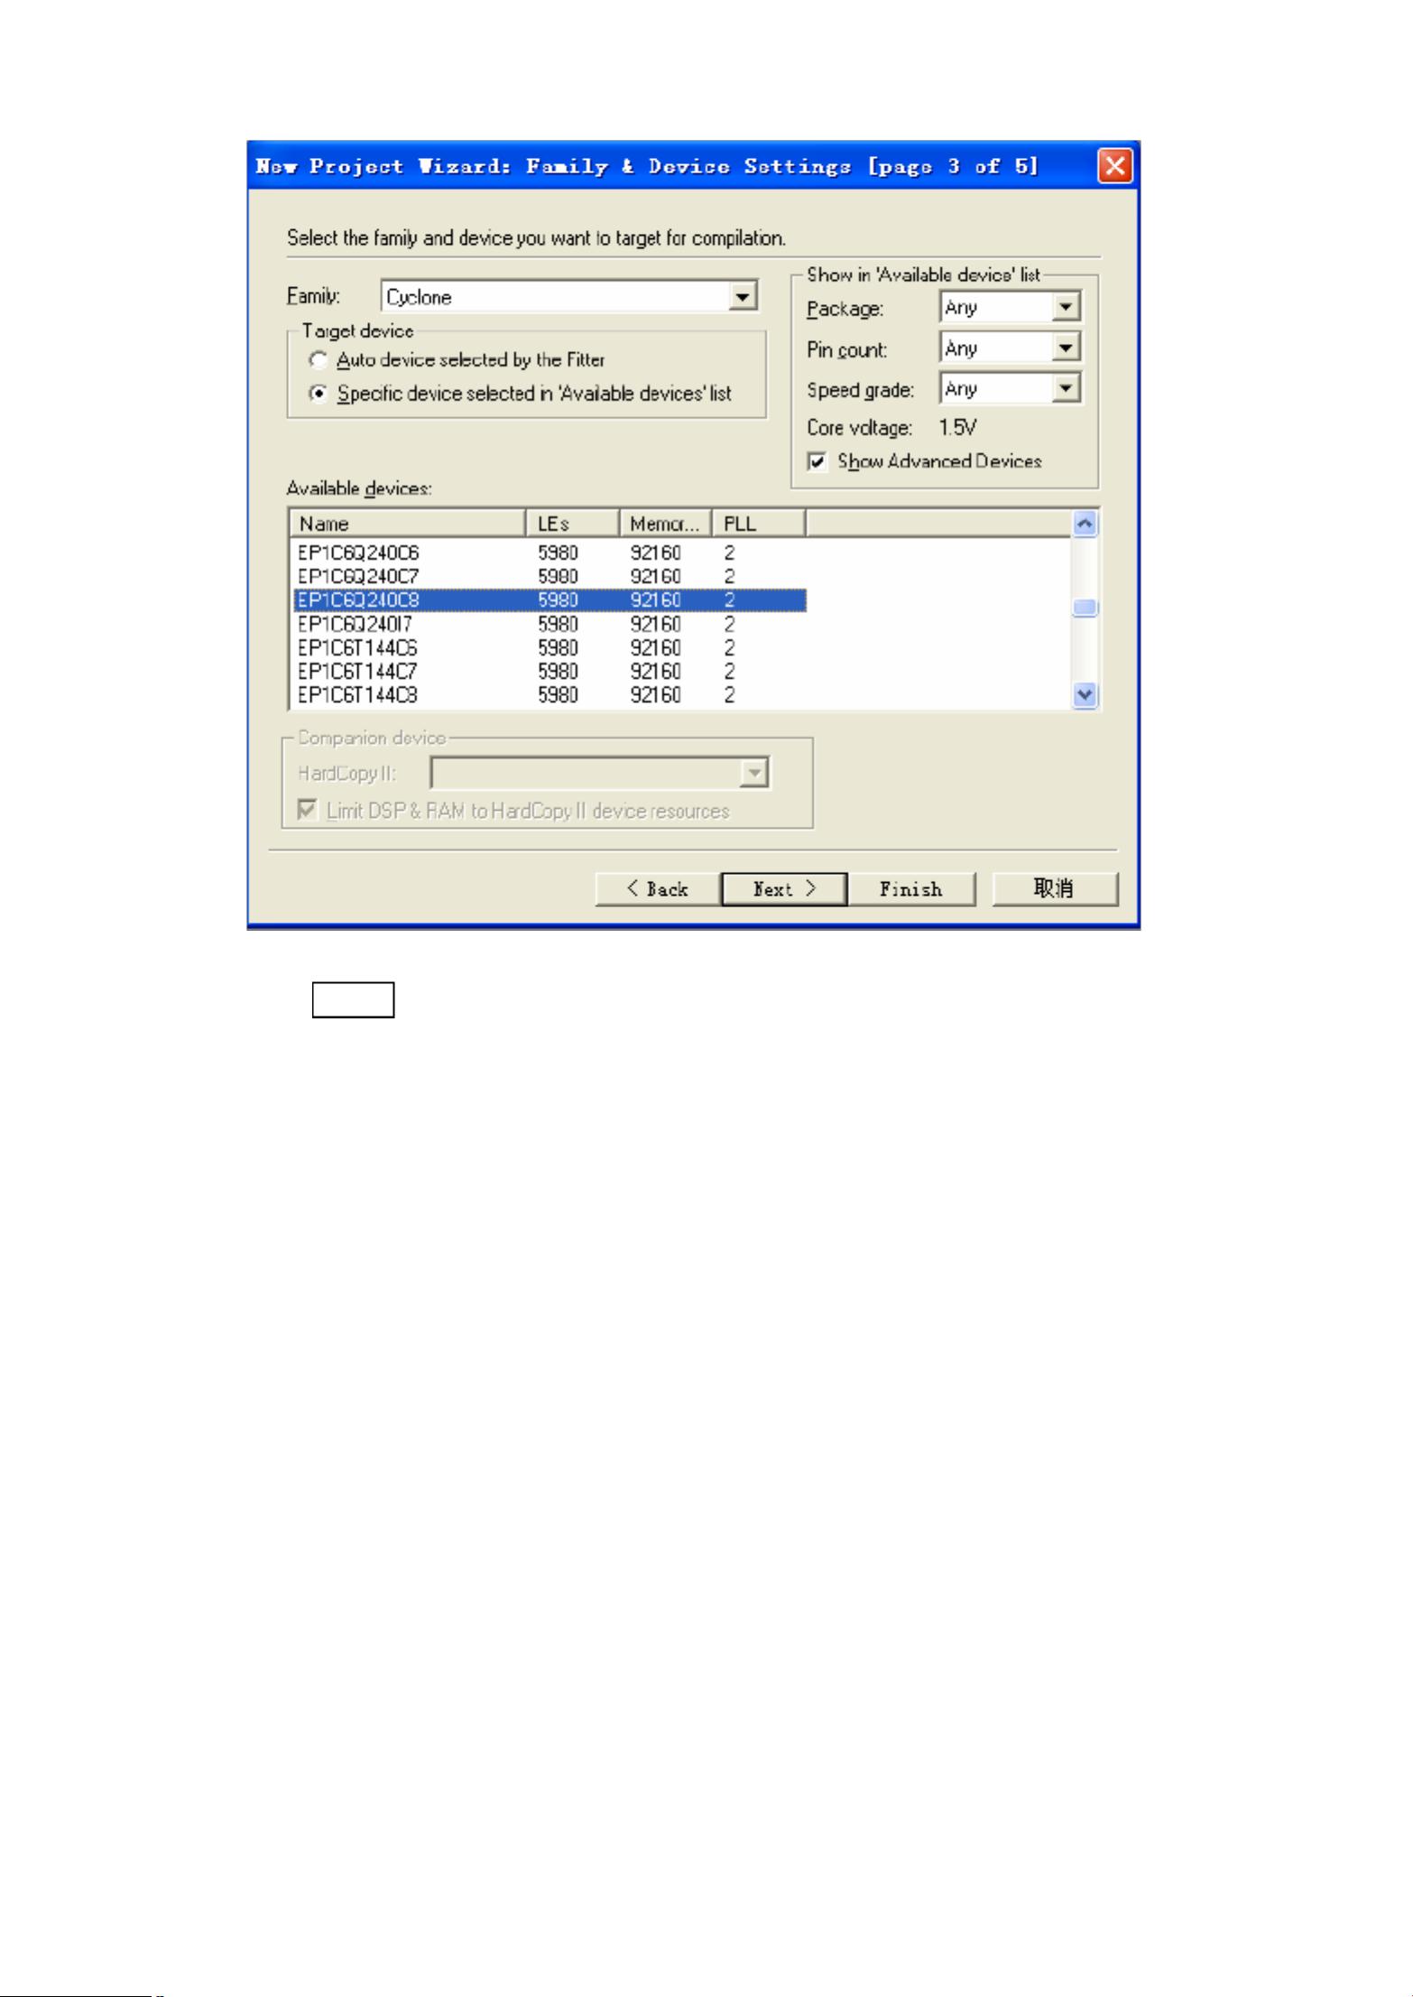The width and height of the screenshot is (1413, 1997).
Task: Sort devices by Name column header
Action: click(408, 524)
